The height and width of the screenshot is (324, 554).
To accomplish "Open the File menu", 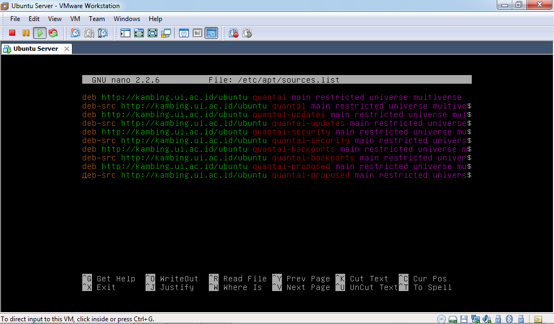I will coord(15,19).
